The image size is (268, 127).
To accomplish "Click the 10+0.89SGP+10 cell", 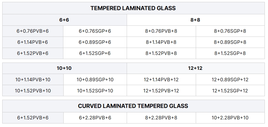I will click(95, 79).
